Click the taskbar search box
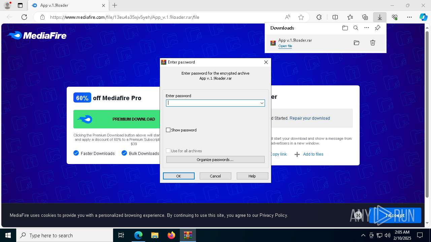The width and height of the screenshot is (431, 242). [x=65, y=235]
